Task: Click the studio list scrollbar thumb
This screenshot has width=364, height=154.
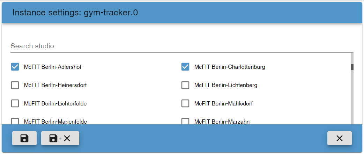Action: [x=352, y=67]
